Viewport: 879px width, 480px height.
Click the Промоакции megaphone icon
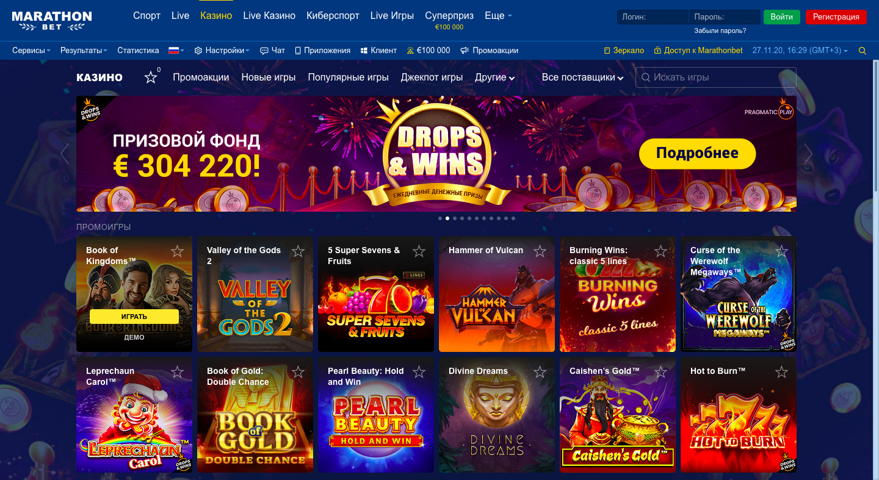pyautogui.click(x=465, y=51)
